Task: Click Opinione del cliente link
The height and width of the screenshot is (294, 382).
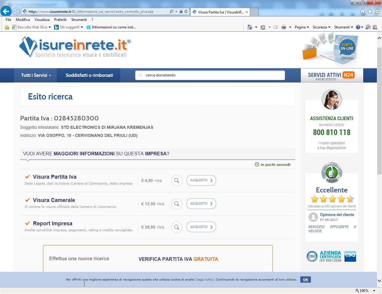Action: [x=337, y=215]
